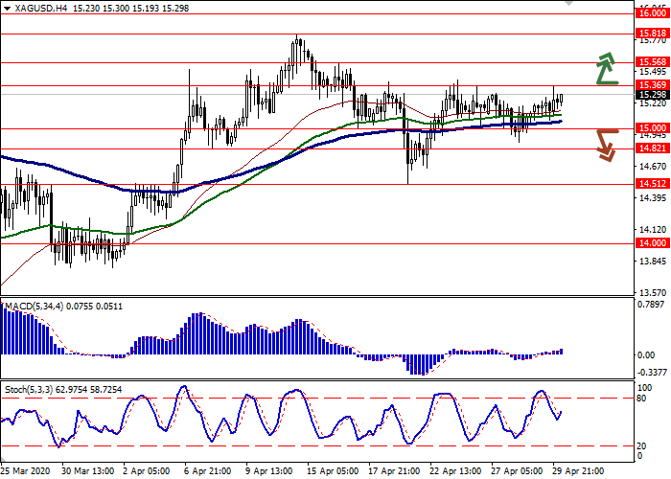Viewport: 671px width, 479px height.
Task: Click the gray chart shift marker at top
Action: coord(571,3)
